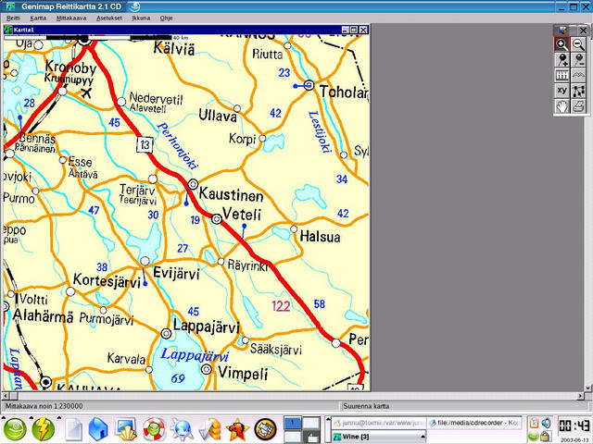The width and height of the screenshot is (593, 444).
Task: Select the zoom in magnifier tool
Action: pos(561,44)
